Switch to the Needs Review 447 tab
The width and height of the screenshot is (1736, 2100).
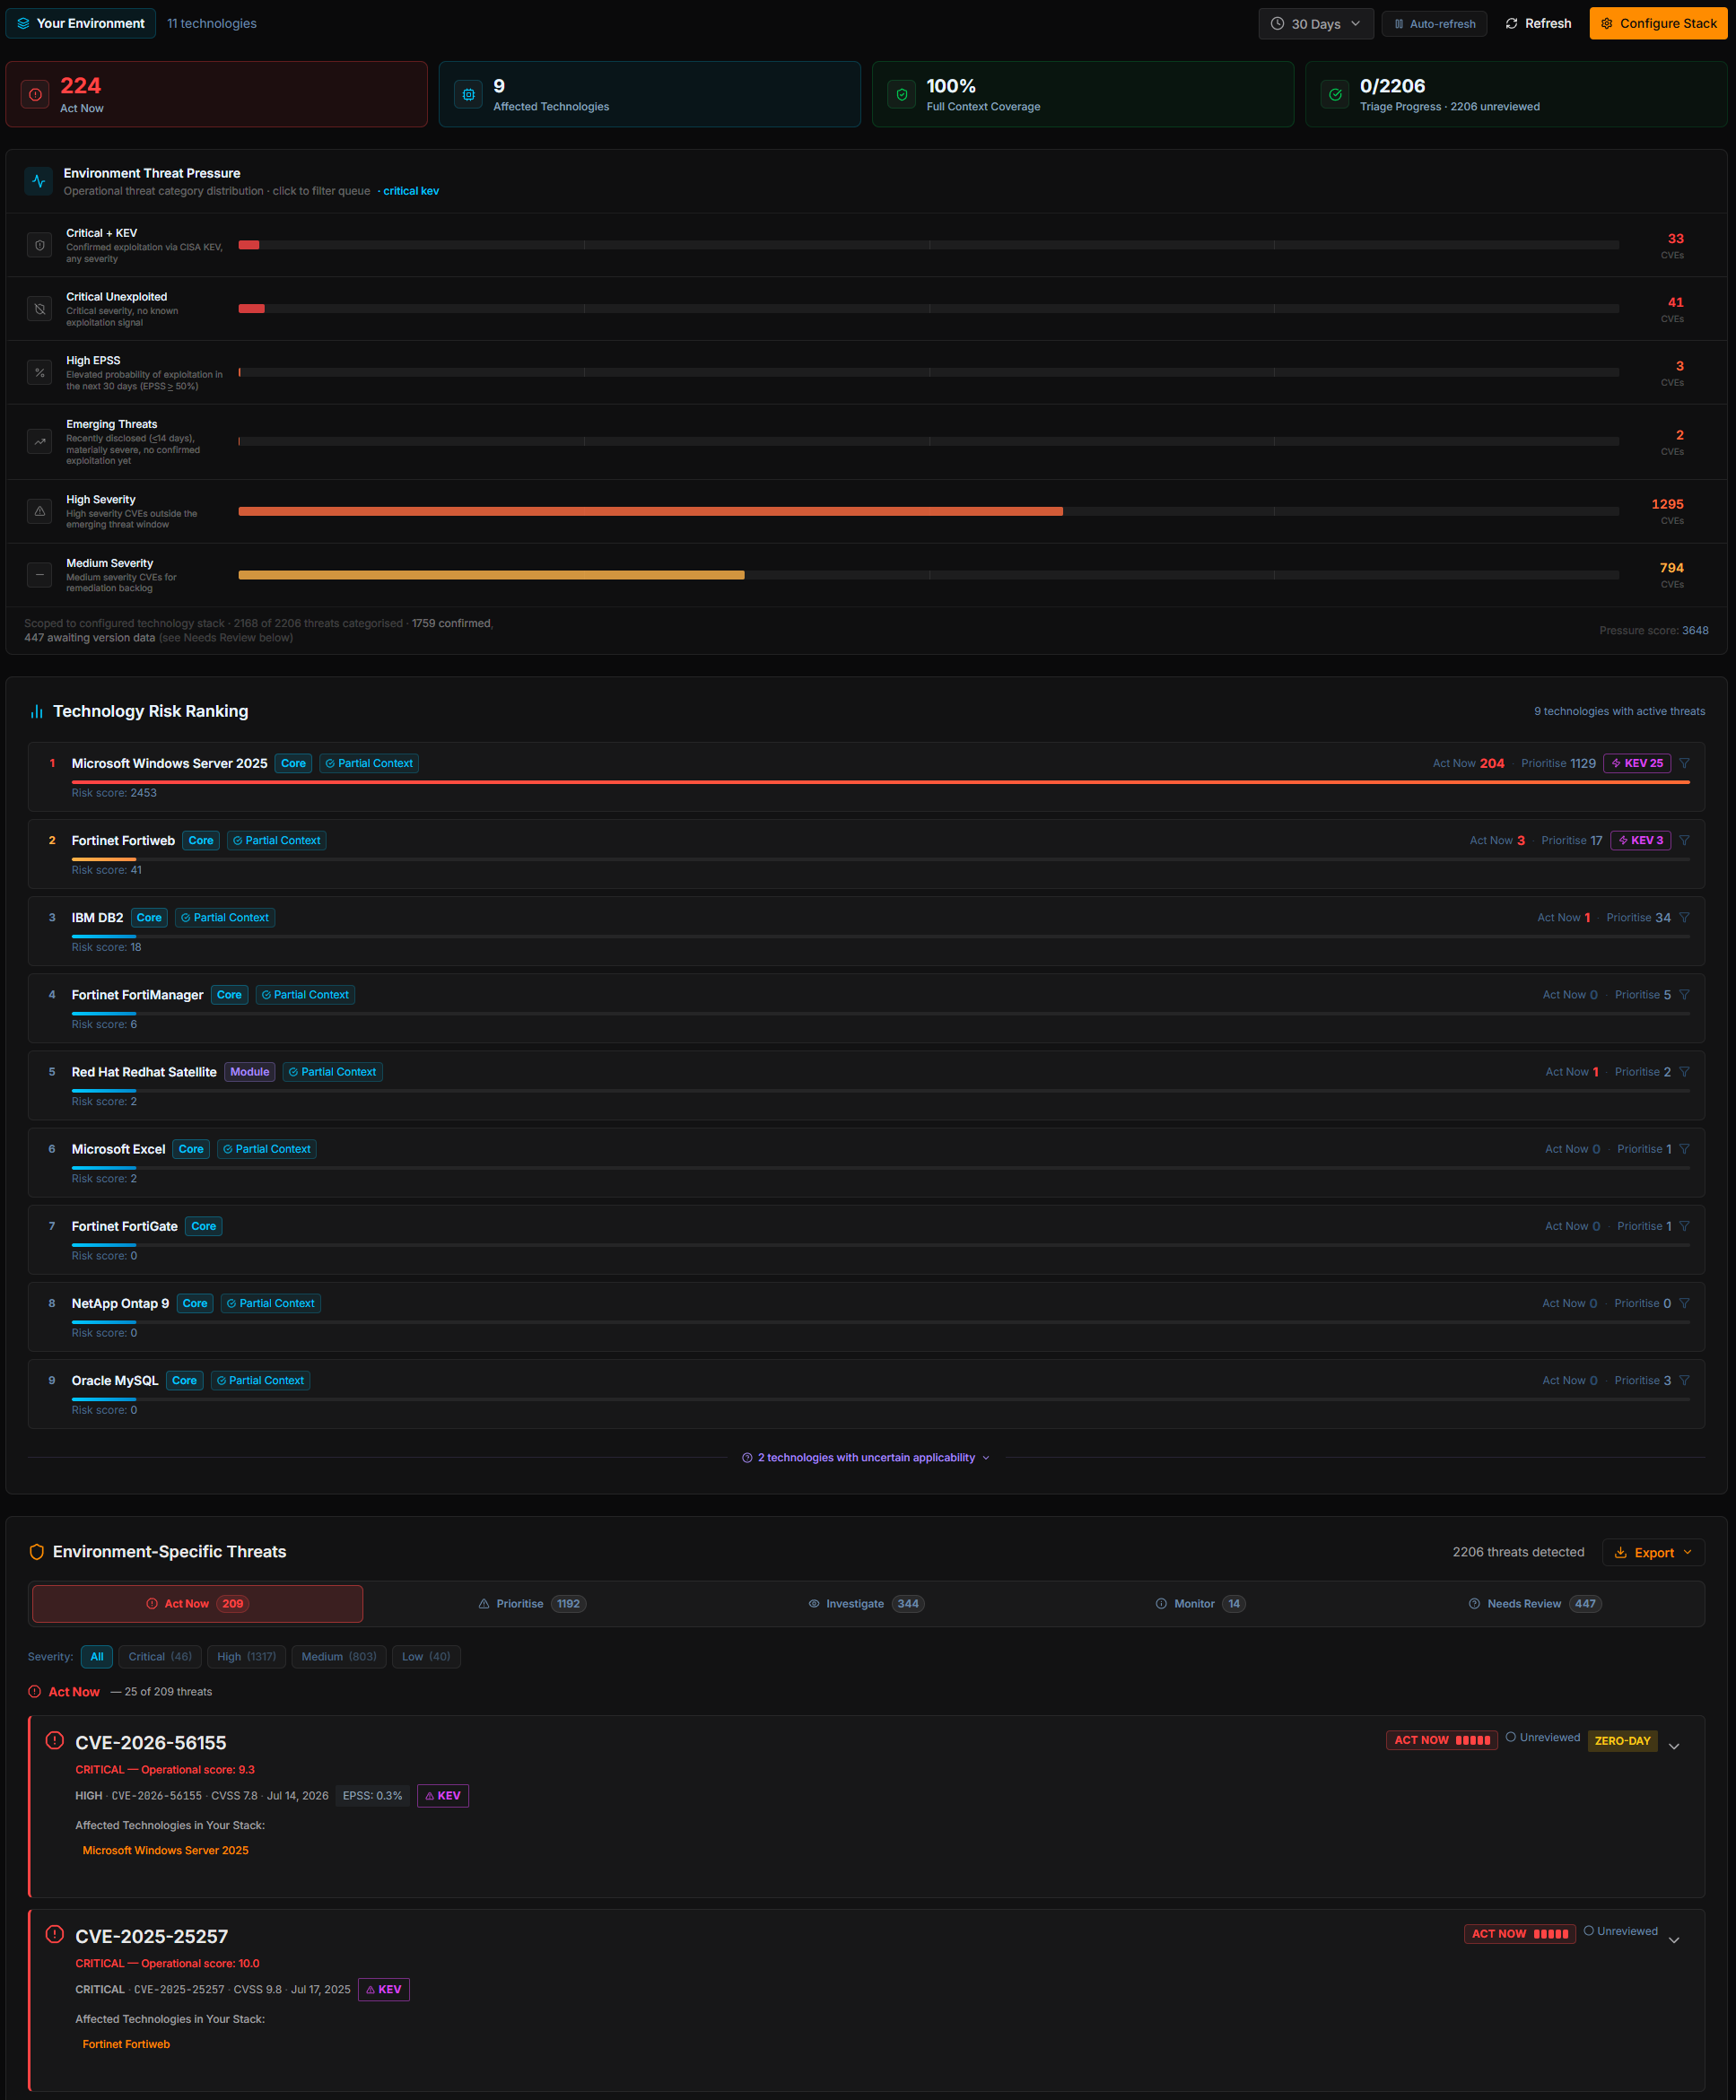1534,1604
